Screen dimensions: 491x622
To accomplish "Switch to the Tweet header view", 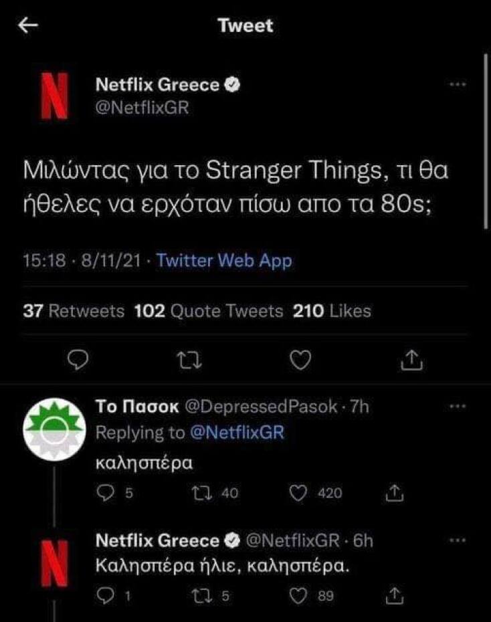I will pos(245,26).
